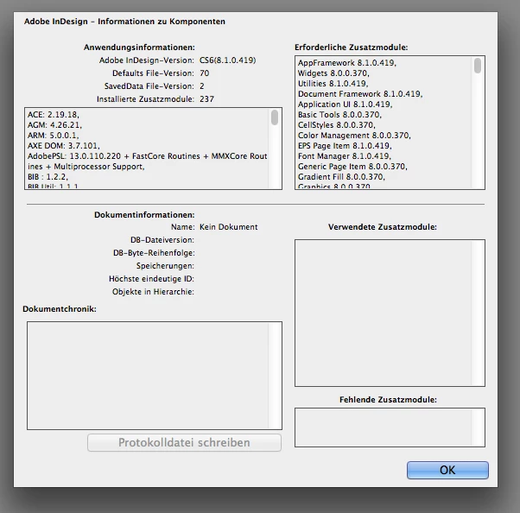This screenshot has width=520, height=513.
Task: Grab scrollbar thumb in installed components list
Action: pyautogui.click(x=275, y=117)
